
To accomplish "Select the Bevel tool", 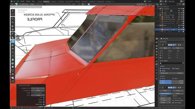I will pos(13,49).
